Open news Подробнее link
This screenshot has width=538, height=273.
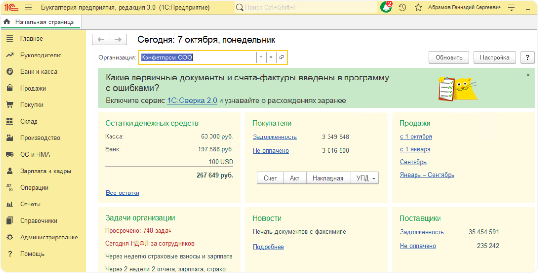[269, 247]
